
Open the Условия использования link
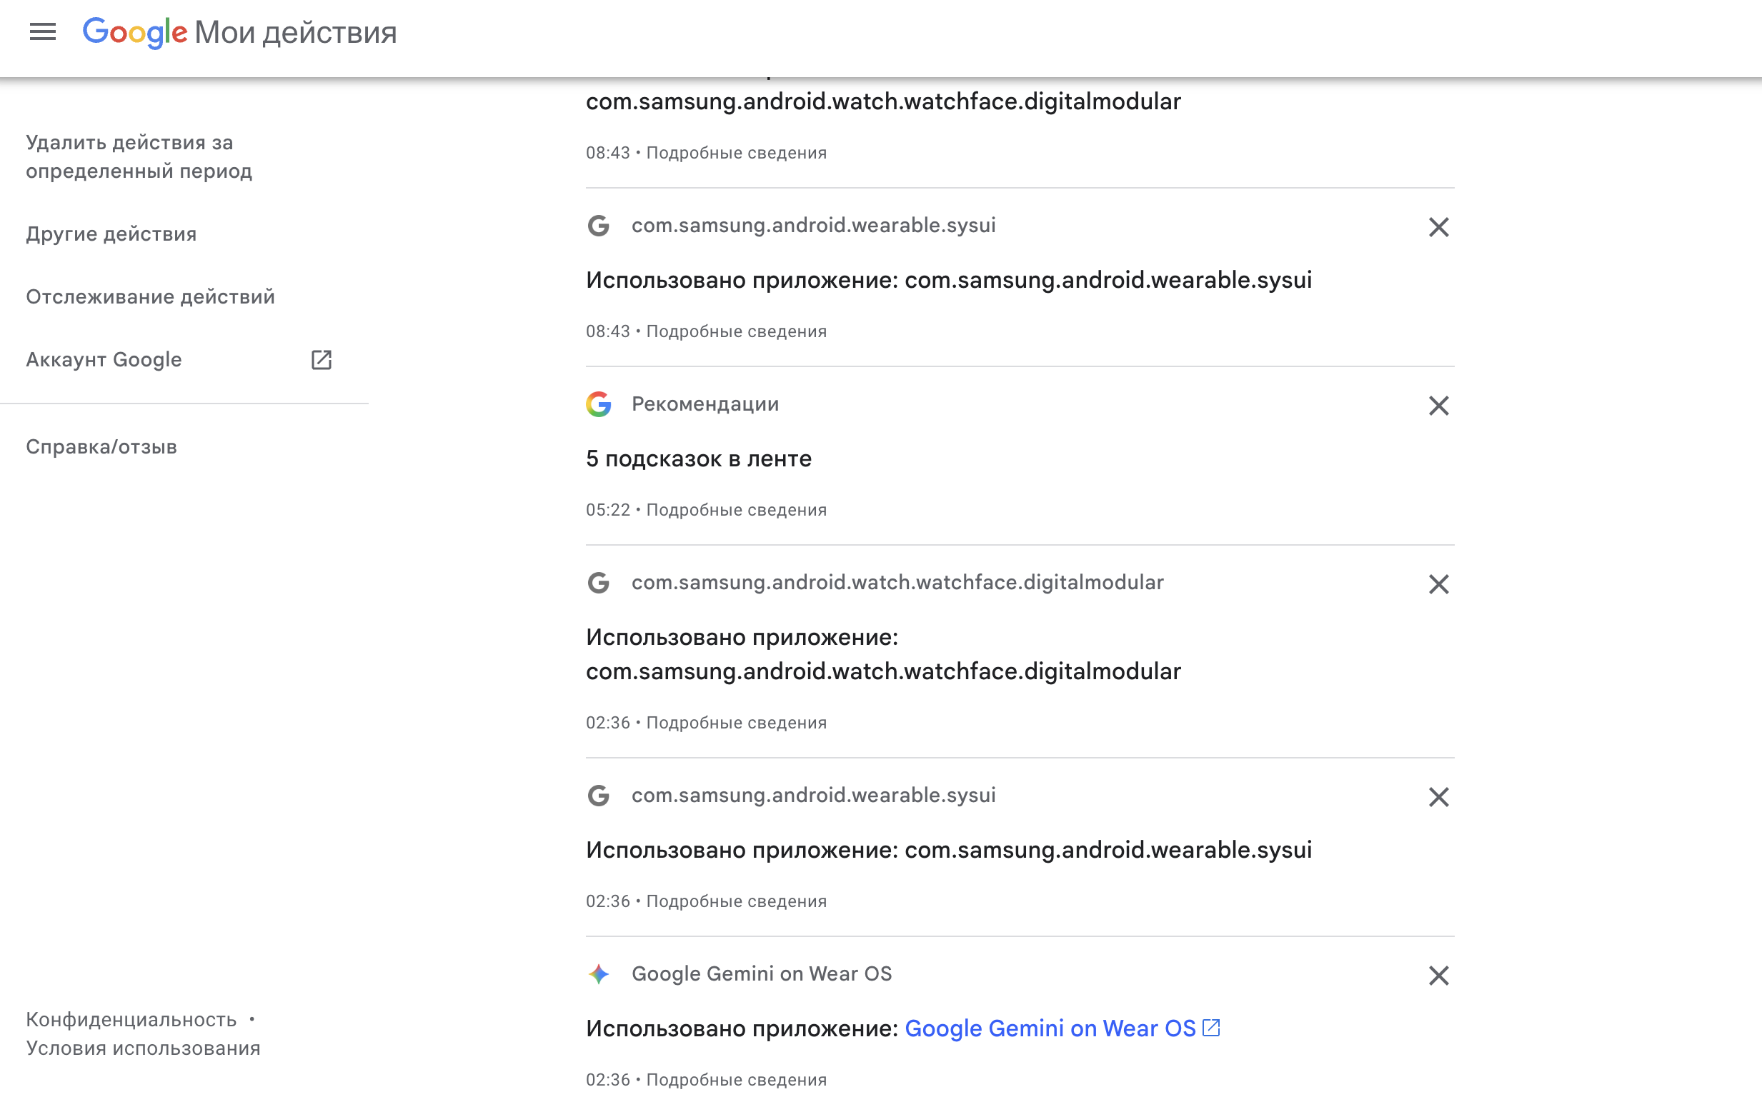pos(143,1048)
